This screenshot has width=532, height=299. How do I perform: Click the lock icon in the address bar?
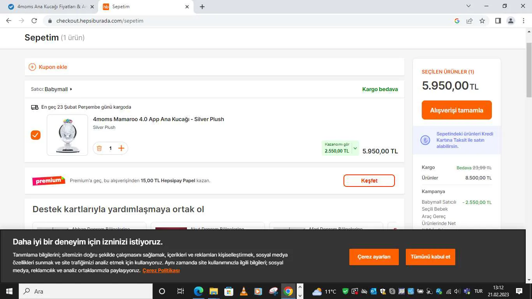tap(49, 21)
